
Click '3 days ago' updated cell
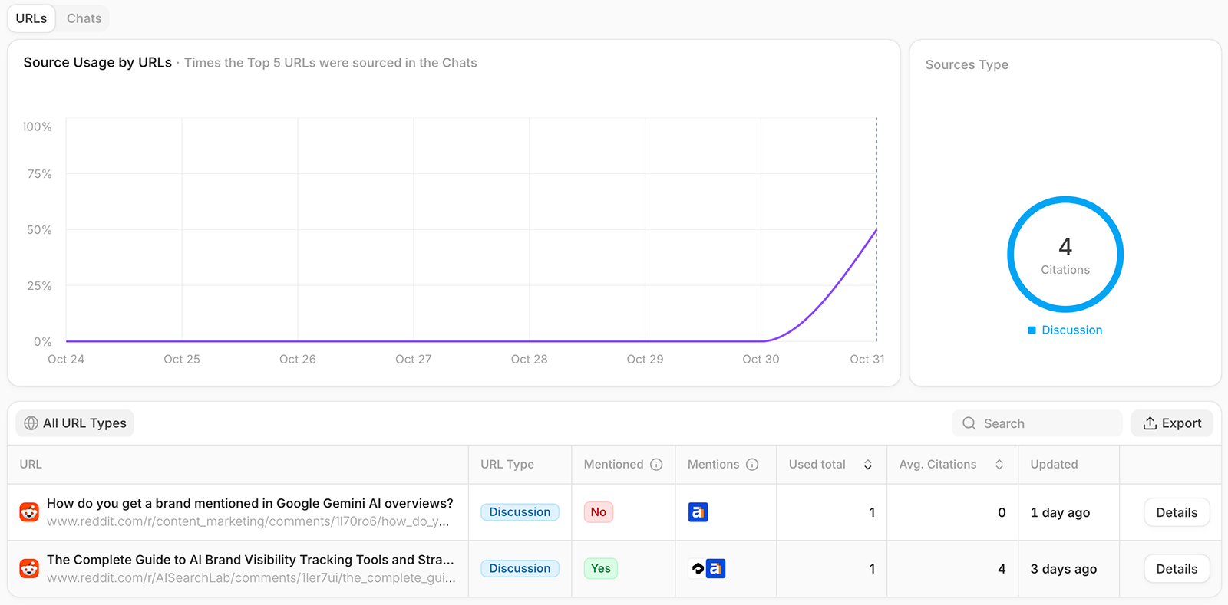1063,569
